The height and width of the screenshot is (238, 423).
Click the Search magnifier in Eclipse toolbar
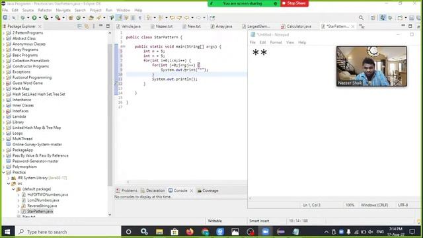click(x=361, y=18)
